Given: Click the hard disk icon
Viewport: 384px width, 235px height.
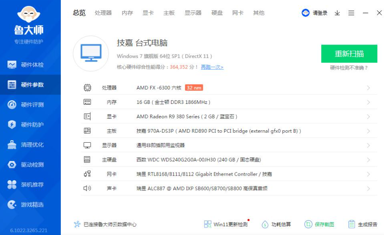Looking at the screenshot, I should coord(87,160).
